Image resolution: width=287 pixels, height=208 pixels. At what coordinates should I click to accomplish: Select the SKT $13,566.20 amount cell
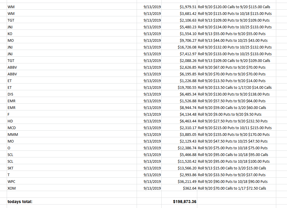point(179,168)
